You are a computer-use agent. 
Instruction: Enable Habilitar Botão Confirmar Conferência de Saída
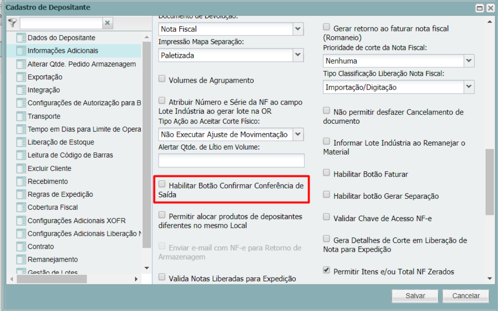(162, 184)
